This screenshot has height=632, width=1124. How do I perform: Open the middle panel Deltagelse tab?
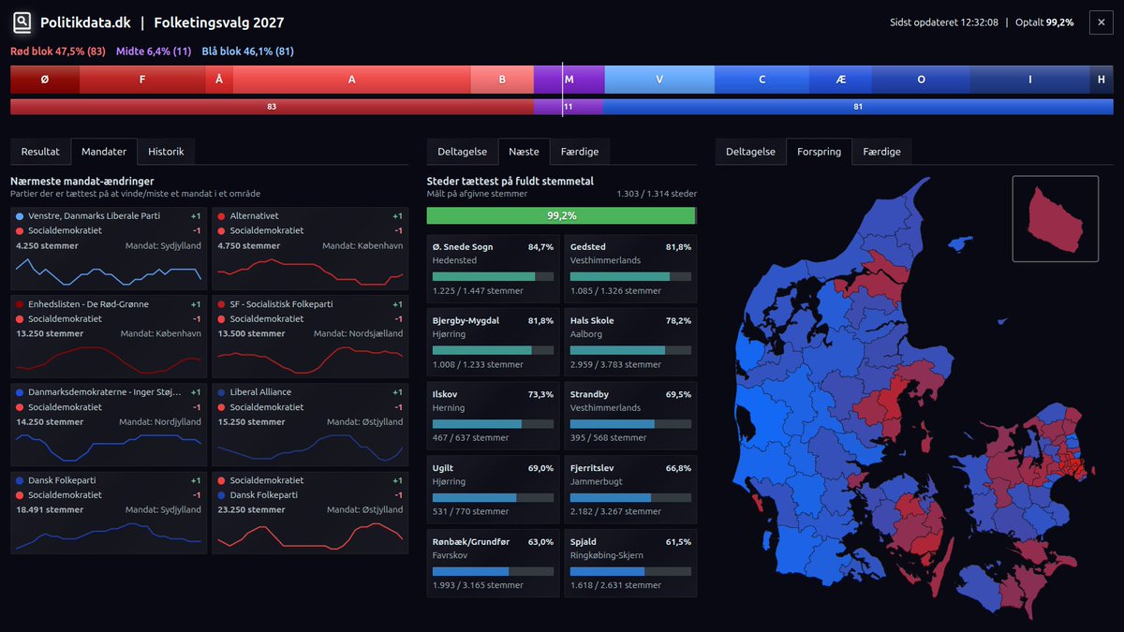tap(463, 152)
